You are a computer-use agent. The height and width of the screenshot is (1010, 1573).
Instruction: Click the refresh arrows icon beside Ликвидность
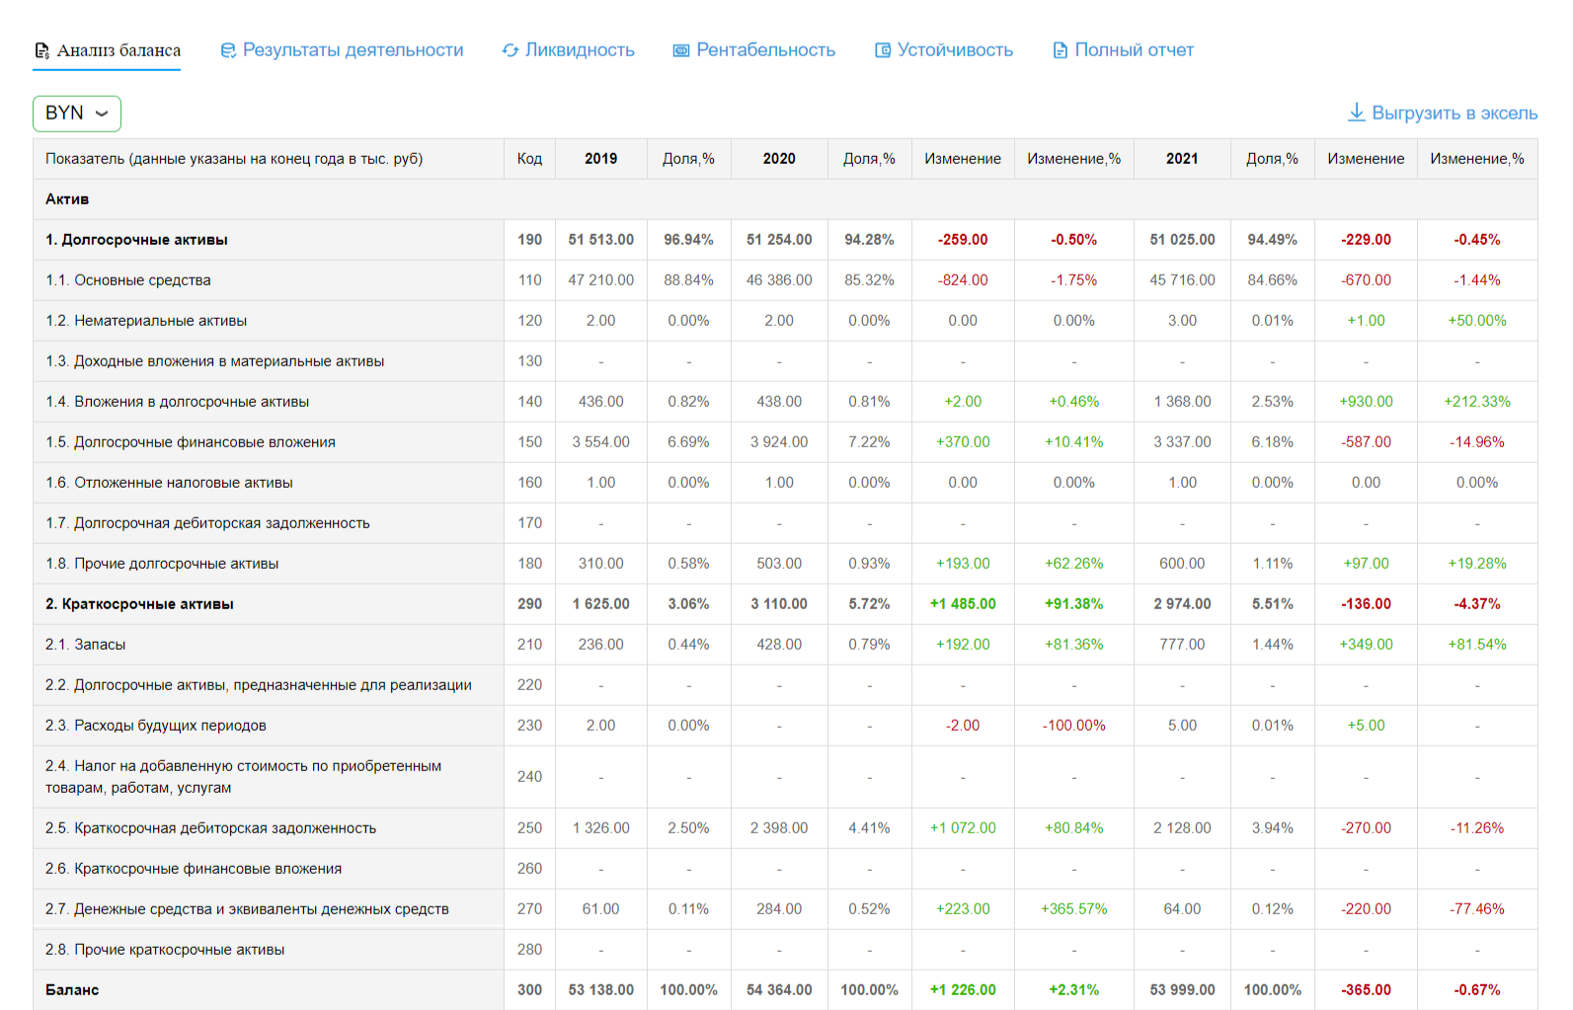[511, 50]
